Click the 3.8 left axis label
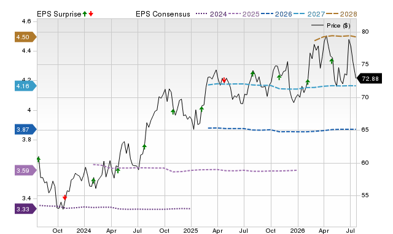The height and width of the screenshot is (234, 393). [26, 140]
